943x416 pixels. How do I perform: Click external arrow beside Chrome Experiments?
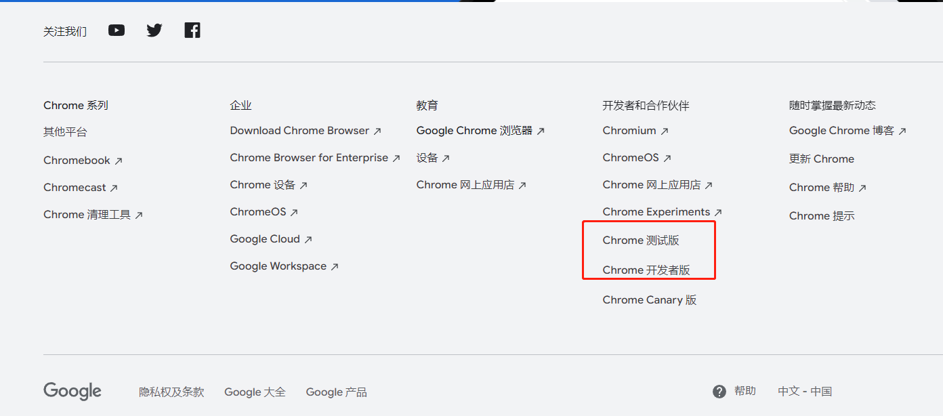click(718, 213)
